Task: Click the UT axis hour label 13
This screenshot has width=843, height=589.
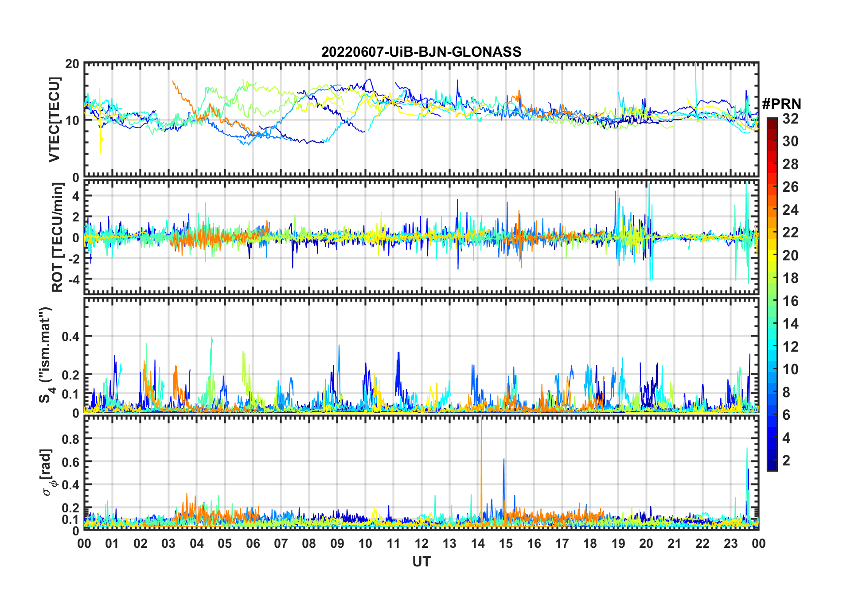Action: point(449,543)
